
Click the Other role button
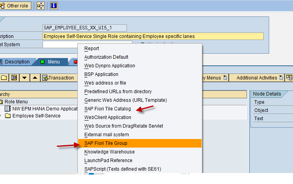click(15, 6)
